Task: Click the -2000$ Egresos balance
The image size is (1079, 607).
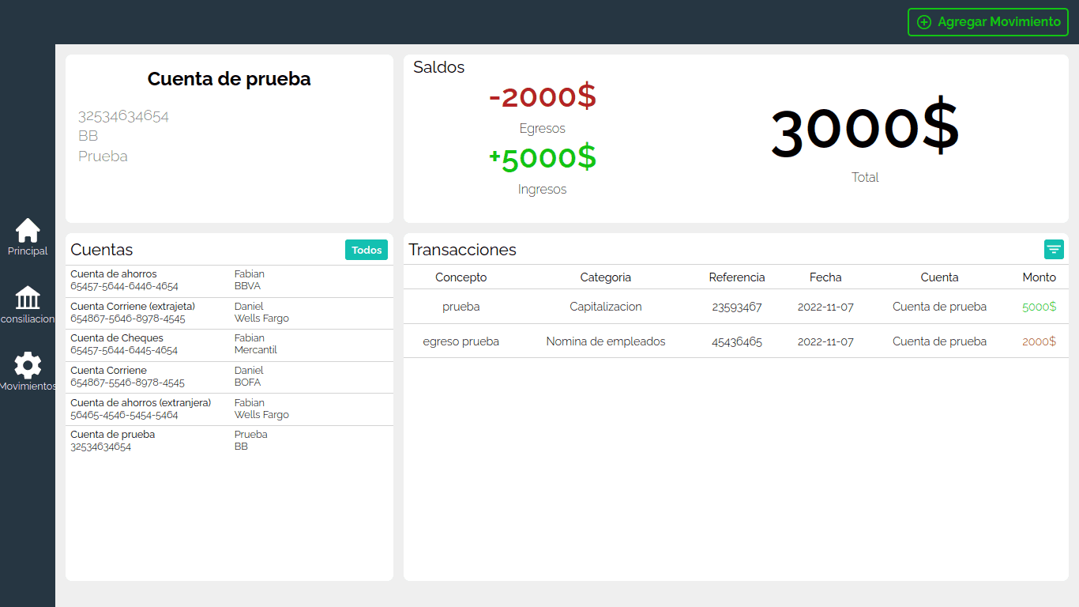Action: (x=543, y=97)
